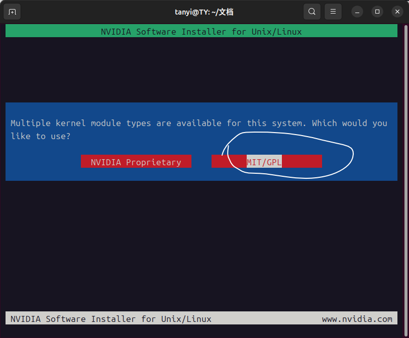Screen dimensions: 409x338
Task: Open a new terminal tab
Action: [12, 12]
